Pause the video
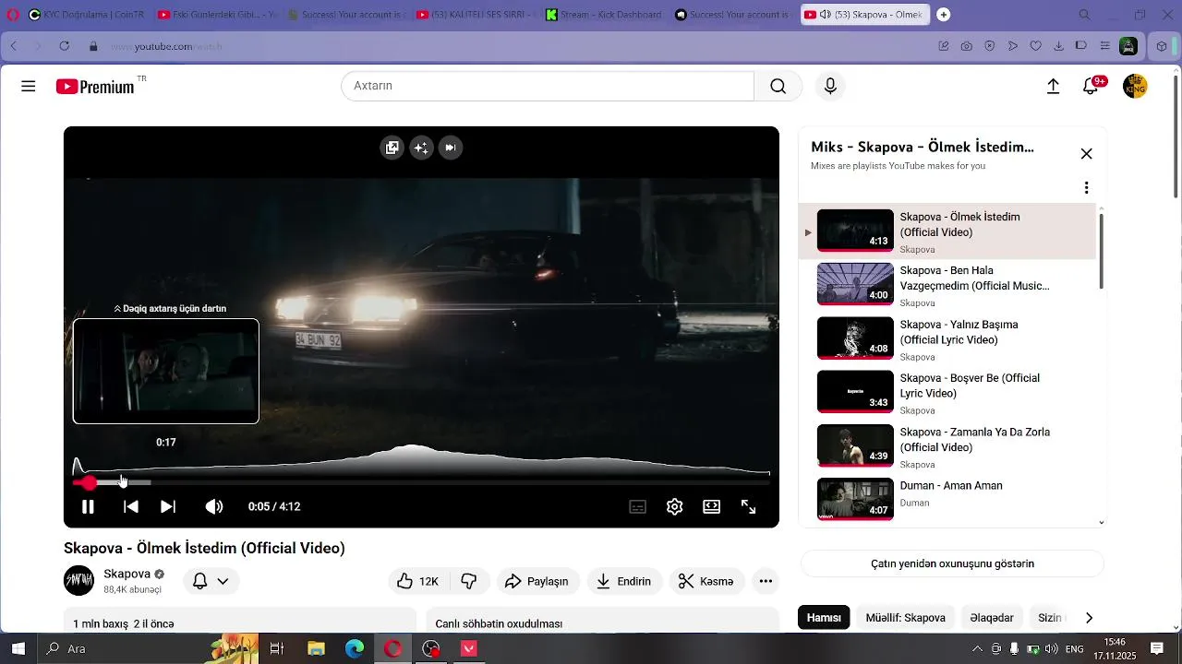1182x664 pixels. tap(88, 506)
